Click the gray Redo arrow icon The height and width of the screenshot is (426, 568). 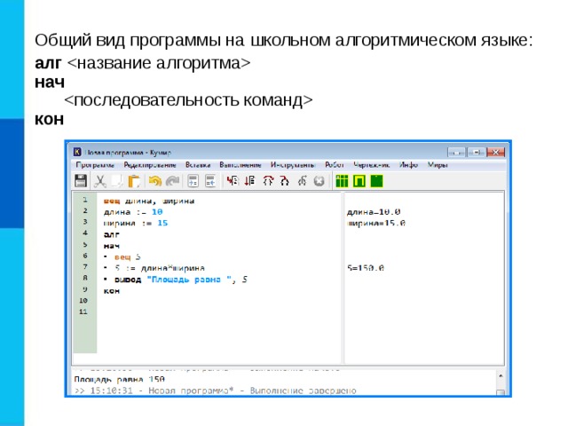click(172, 181)
